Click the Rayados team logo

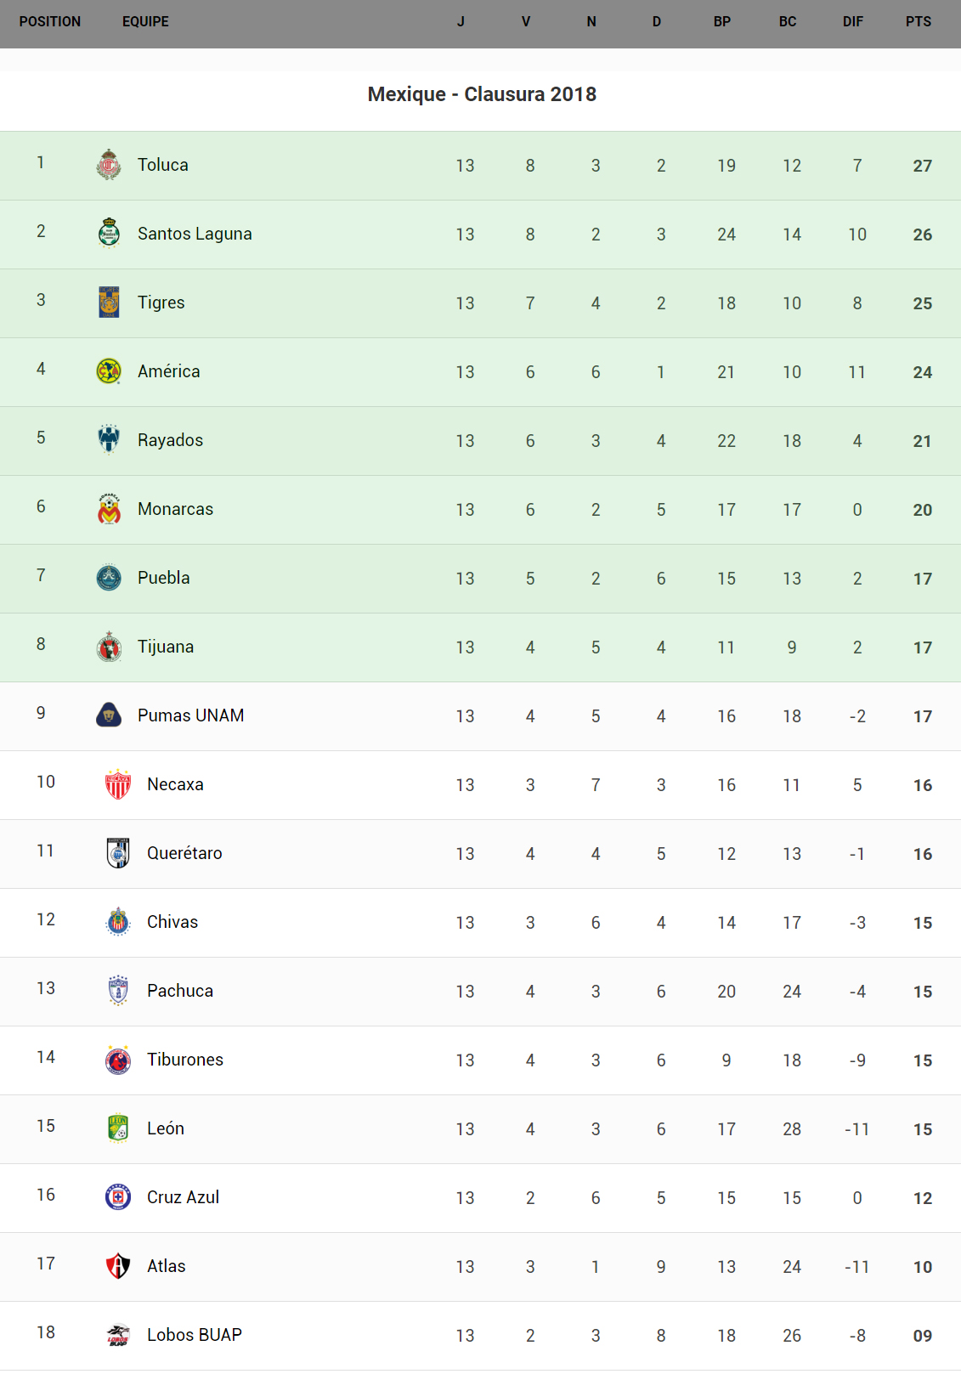(109, 439)
